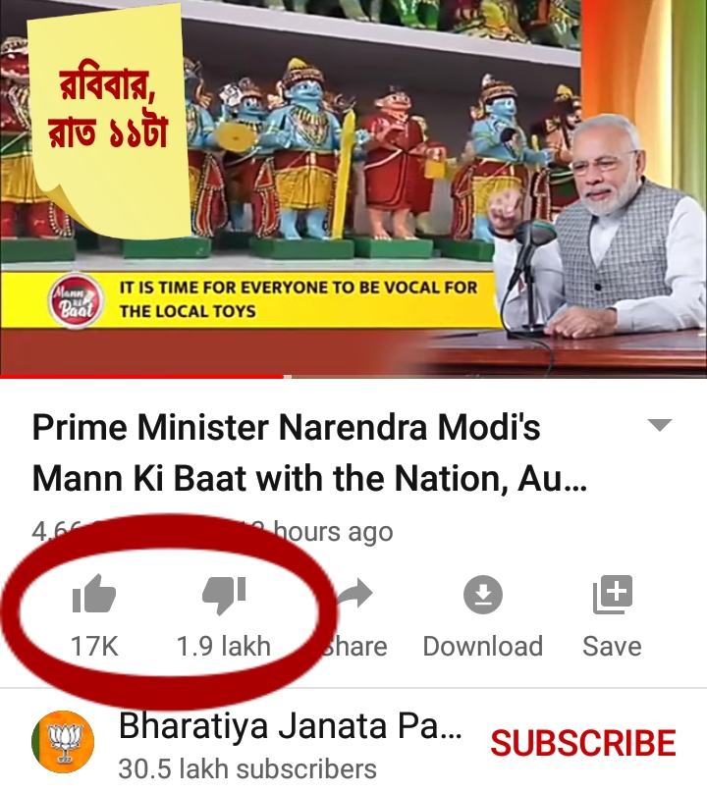Image resolution: width=707 pixels, height=792 pixels.
Task: Tap the thumbs-up like icon
Action: [94, 594]
